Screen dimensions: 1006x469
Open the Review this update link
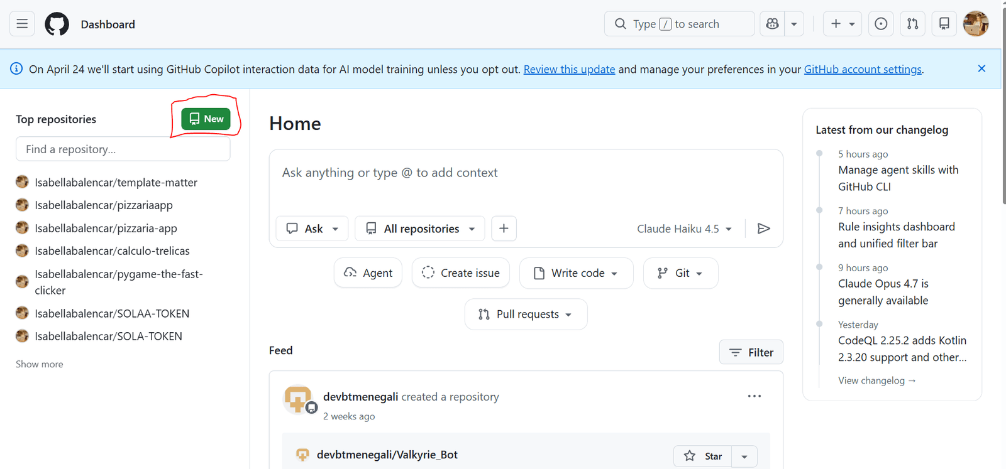point(569,69)
